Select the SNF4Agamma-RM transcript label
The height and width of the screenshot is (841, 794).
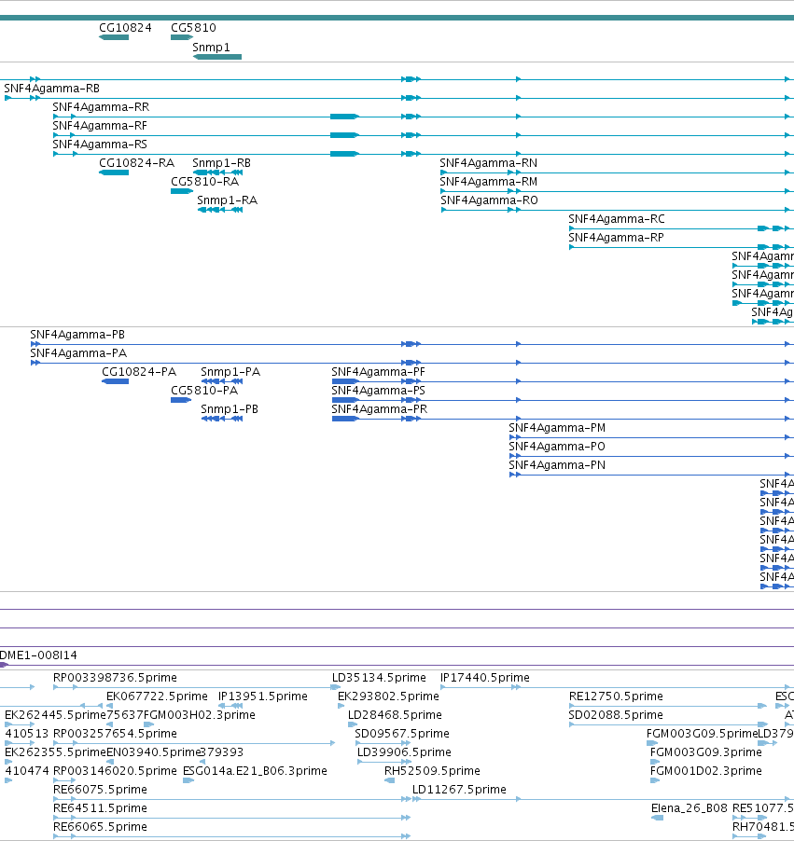point(489,182)
